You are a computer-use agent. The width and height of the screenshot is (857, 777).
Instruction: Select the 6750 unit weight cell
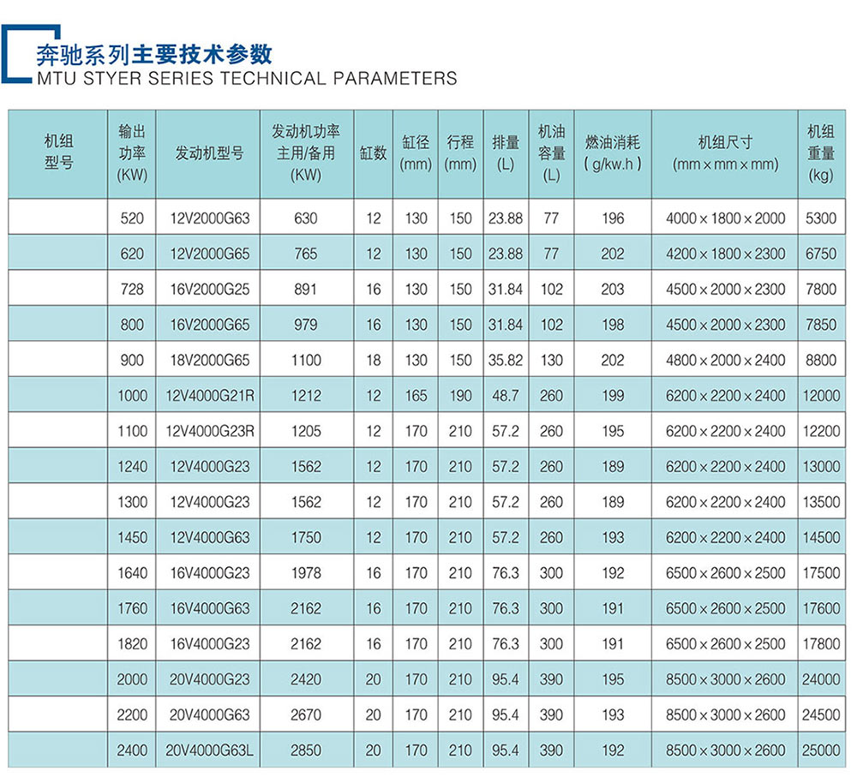[x=821, y=254]
